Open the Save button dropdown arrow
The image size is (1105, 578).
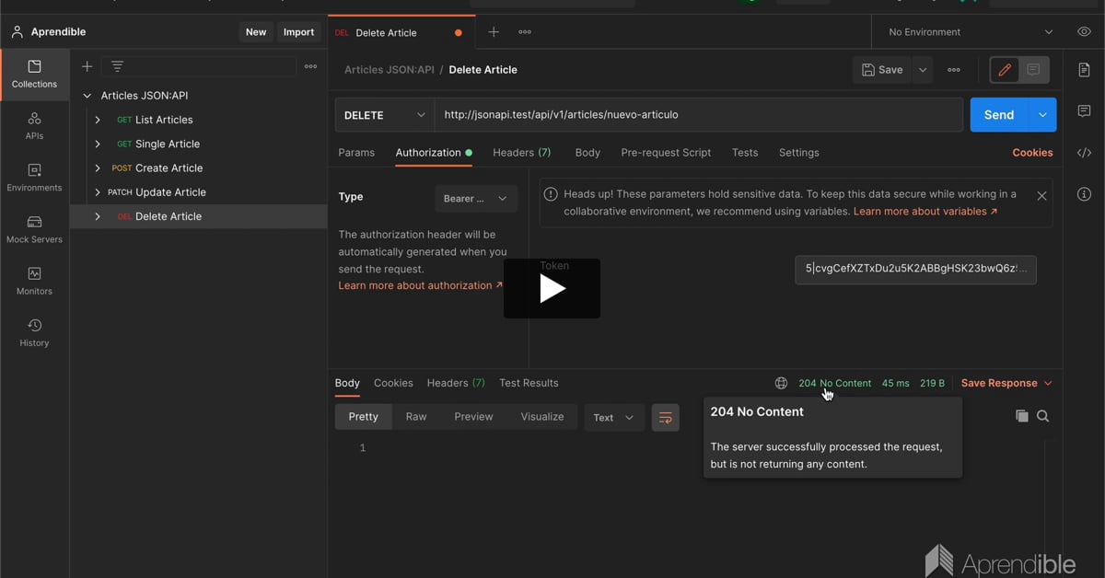(x=923, y=70)
